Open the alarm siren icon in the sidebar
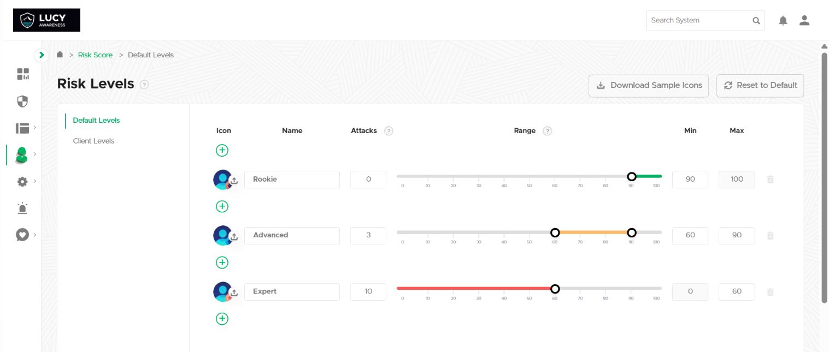Screen dimensions: 835x352 click(x=22, y=208)
